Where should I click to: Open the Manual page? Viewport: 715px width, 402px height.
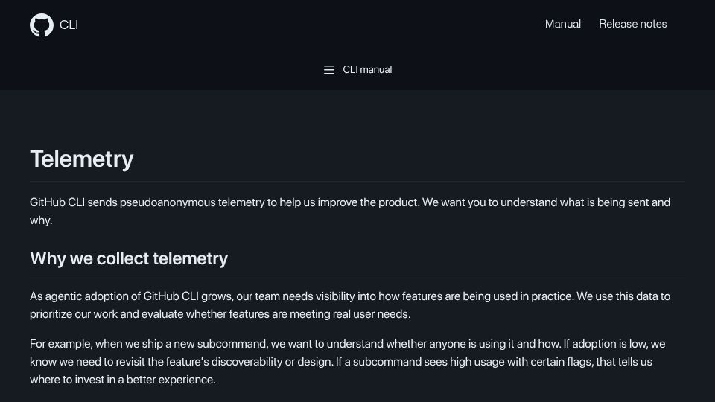563,24
